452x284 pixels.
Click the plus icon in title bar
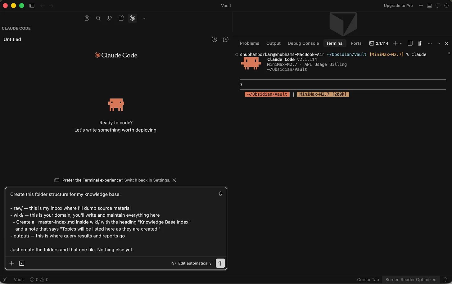[421, 6]
